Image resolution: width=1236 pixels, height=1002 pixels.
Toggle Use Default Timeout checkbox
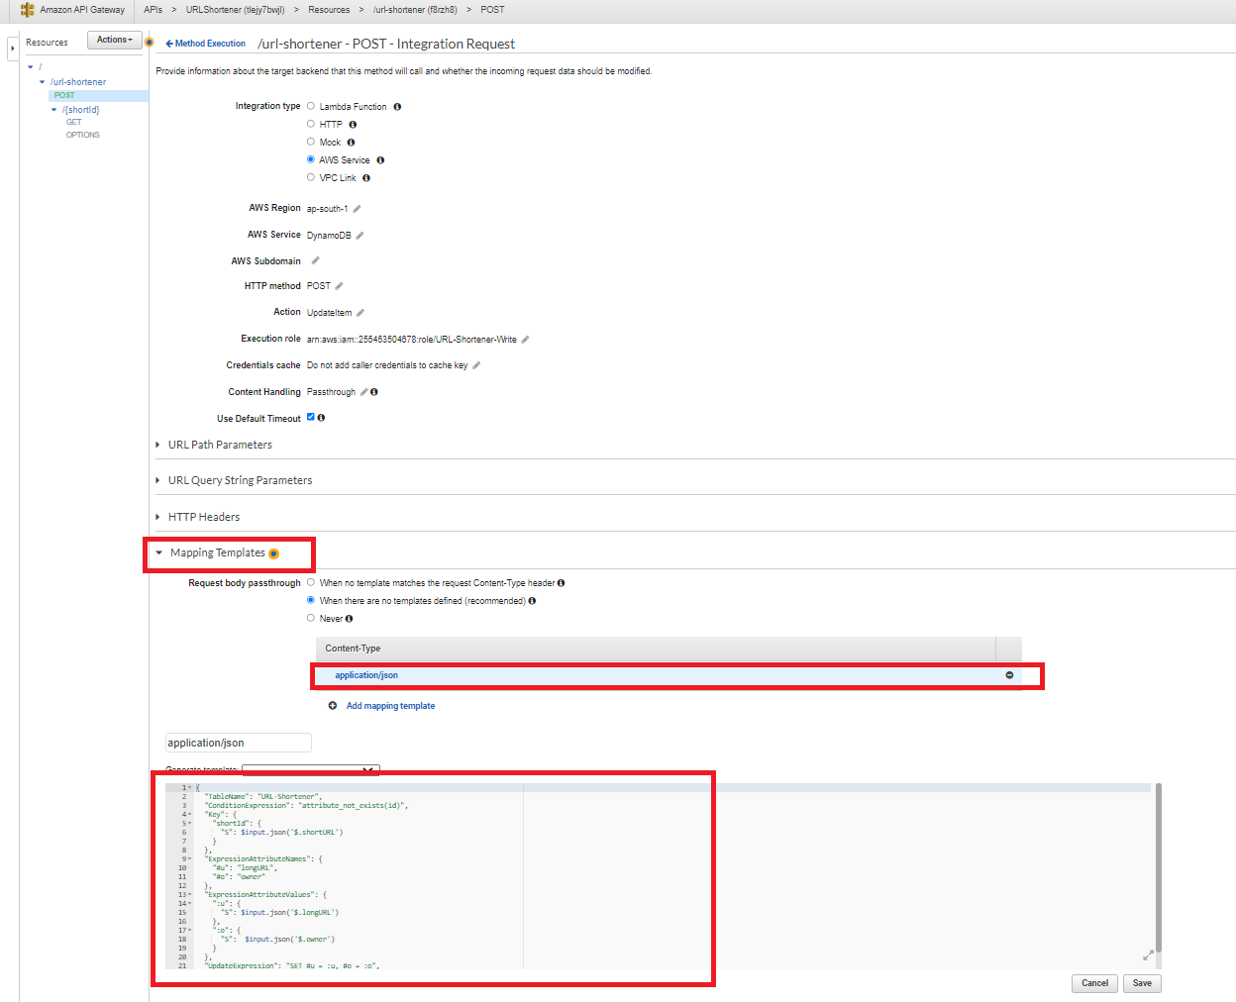pos(311,417)
